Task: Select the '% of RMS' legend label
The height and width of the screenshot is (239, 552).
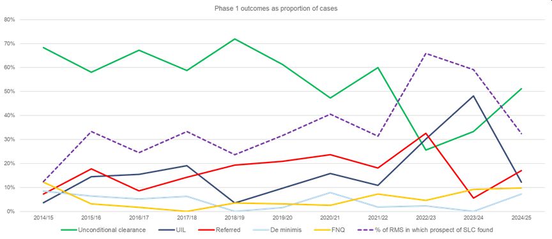Action: [x=433, y=230]
